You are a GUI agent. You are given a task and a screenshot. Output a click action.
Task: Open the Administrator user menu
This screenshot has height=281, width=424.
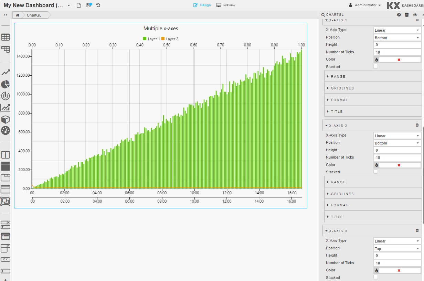pyautogui.click(x=365, y=5)
